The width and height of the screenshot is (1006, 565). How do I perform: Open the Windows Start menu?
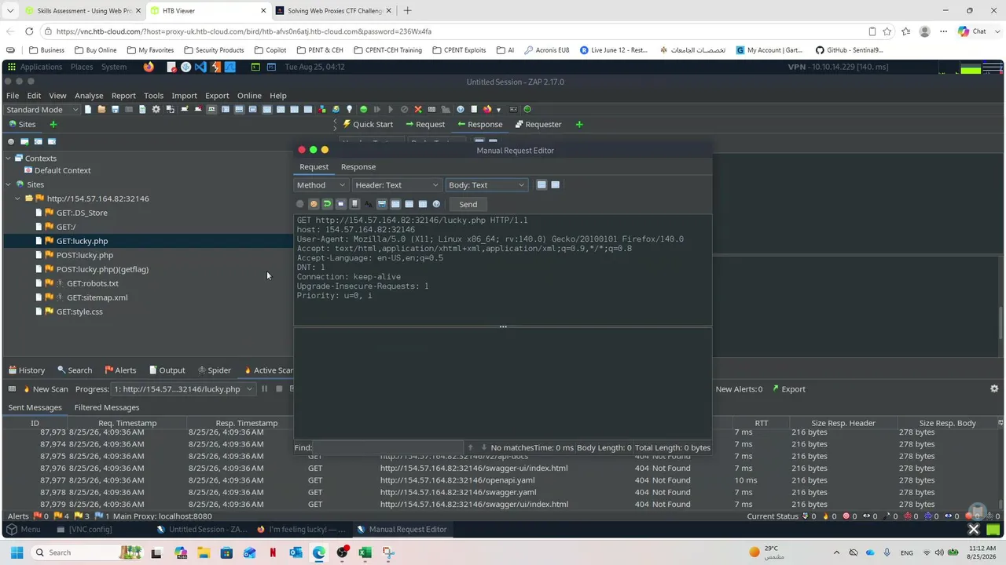point(15,552)
